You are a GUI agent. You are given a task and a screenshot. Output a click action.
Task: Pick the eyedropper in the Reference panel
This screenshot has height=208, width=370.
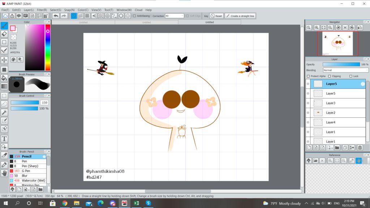352,161
